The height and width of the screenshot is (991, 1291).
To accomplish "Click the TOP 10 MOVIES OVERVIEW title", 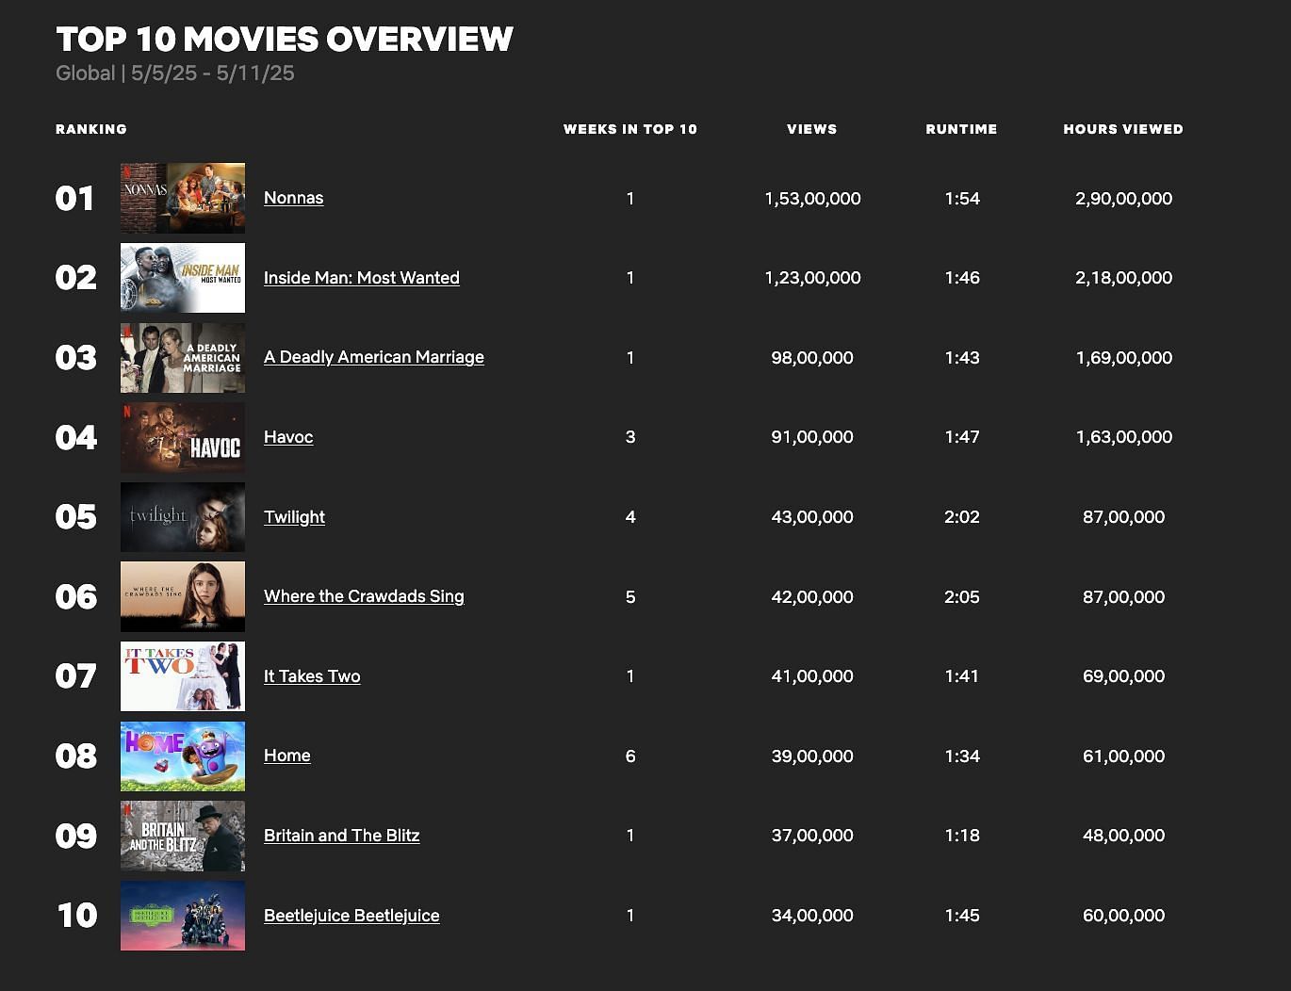I will 285,40.
